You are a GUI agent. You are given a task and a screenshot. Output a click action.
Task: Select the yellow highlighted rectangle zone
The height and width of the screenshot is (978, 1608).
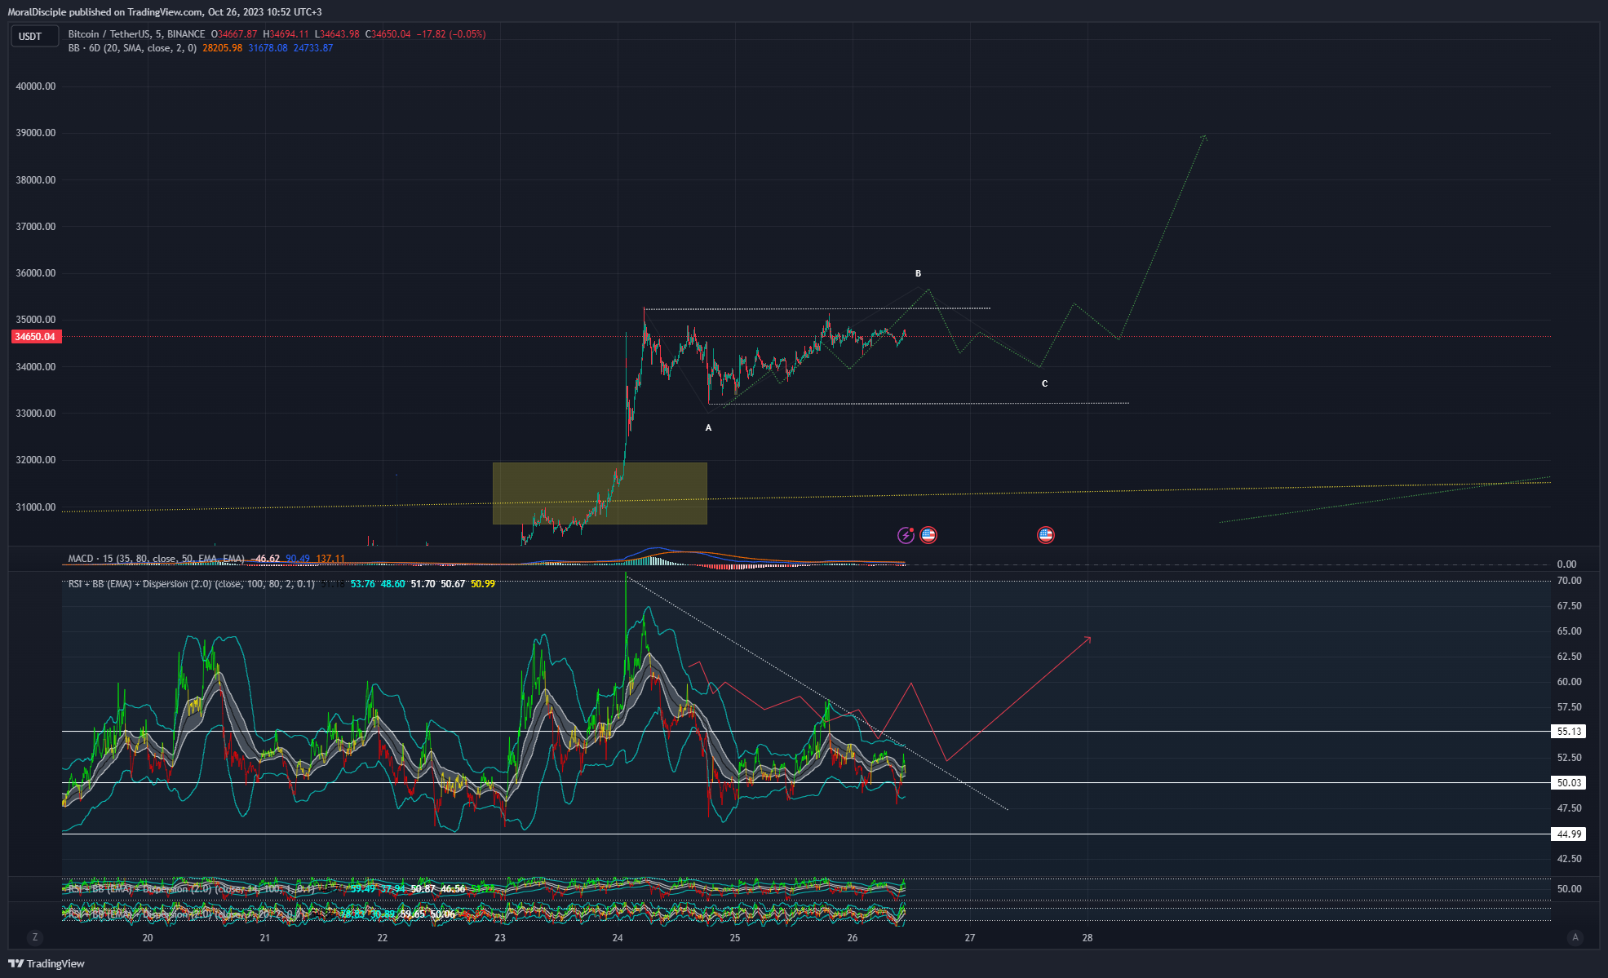tap(600, 493)
